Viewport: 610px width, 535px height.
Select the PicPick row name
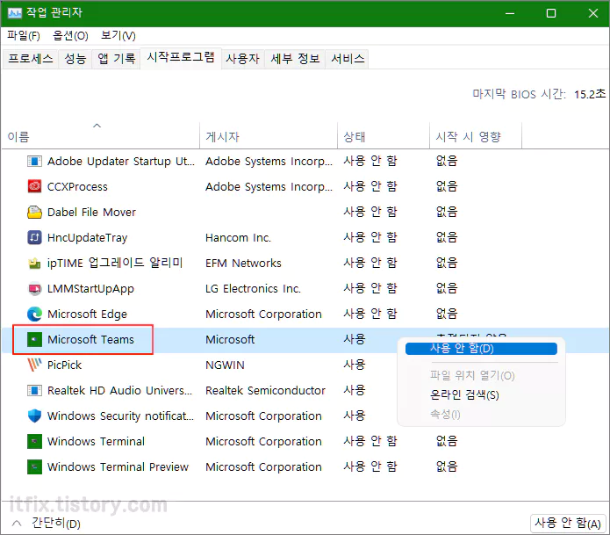(64, 365)
